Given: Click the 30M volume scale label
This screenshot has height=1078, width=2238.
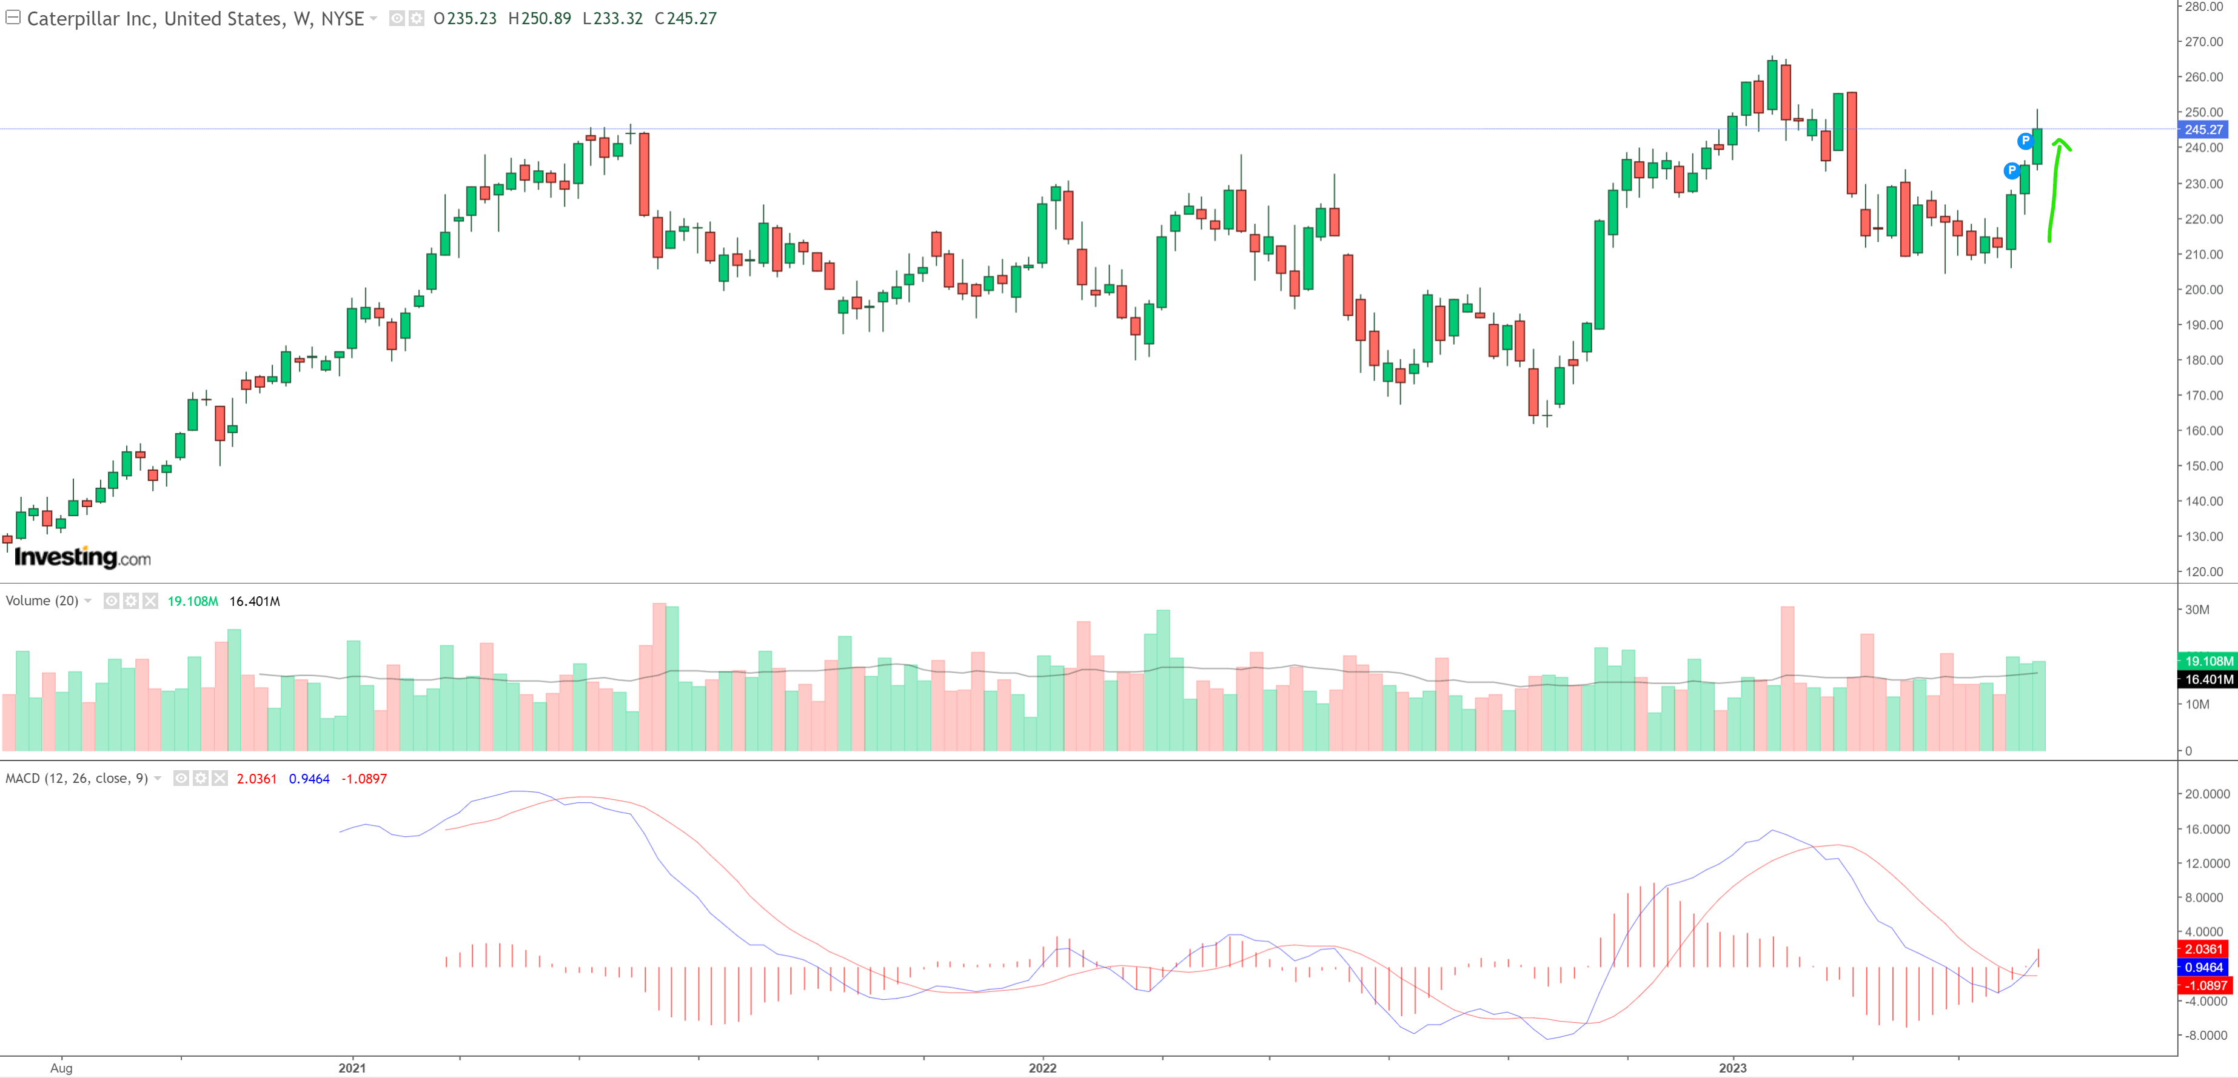Looking at the screenshot, I should coord(2197,610).
